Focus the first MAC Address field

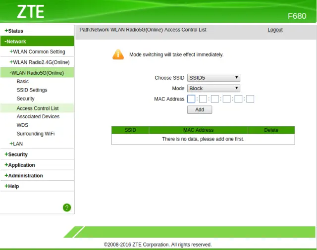click(191, 99)
